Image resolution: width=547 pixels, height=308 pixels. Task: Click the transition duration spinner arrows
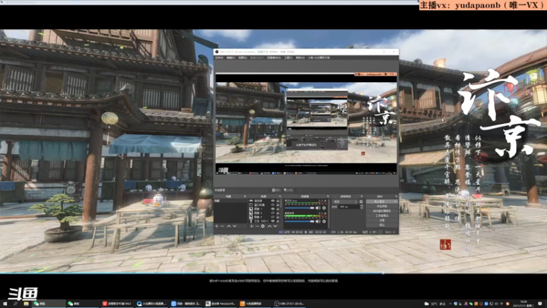click(362, 207)
